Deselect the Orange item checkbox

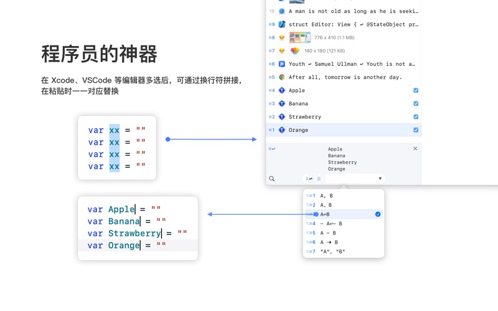[416, 130]
